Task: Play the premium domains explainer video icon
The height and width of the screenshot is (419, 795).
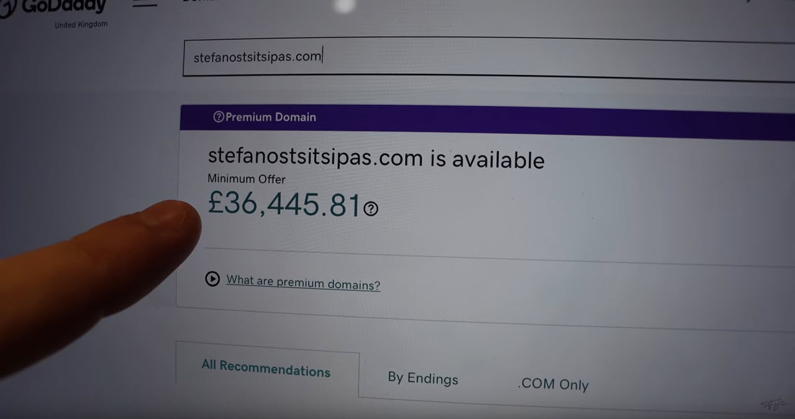Action: click(212, 279)
